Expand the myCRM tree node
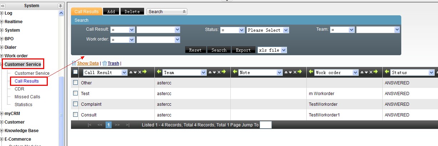 pos(2,114)
